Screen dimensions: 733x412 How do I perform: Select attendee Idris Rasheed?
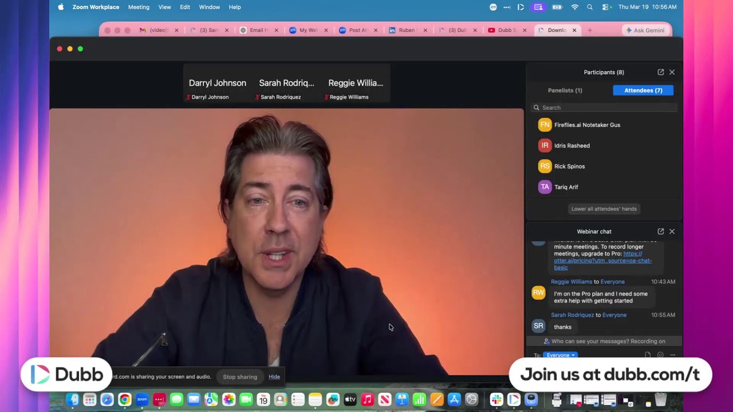coord(604,145)
